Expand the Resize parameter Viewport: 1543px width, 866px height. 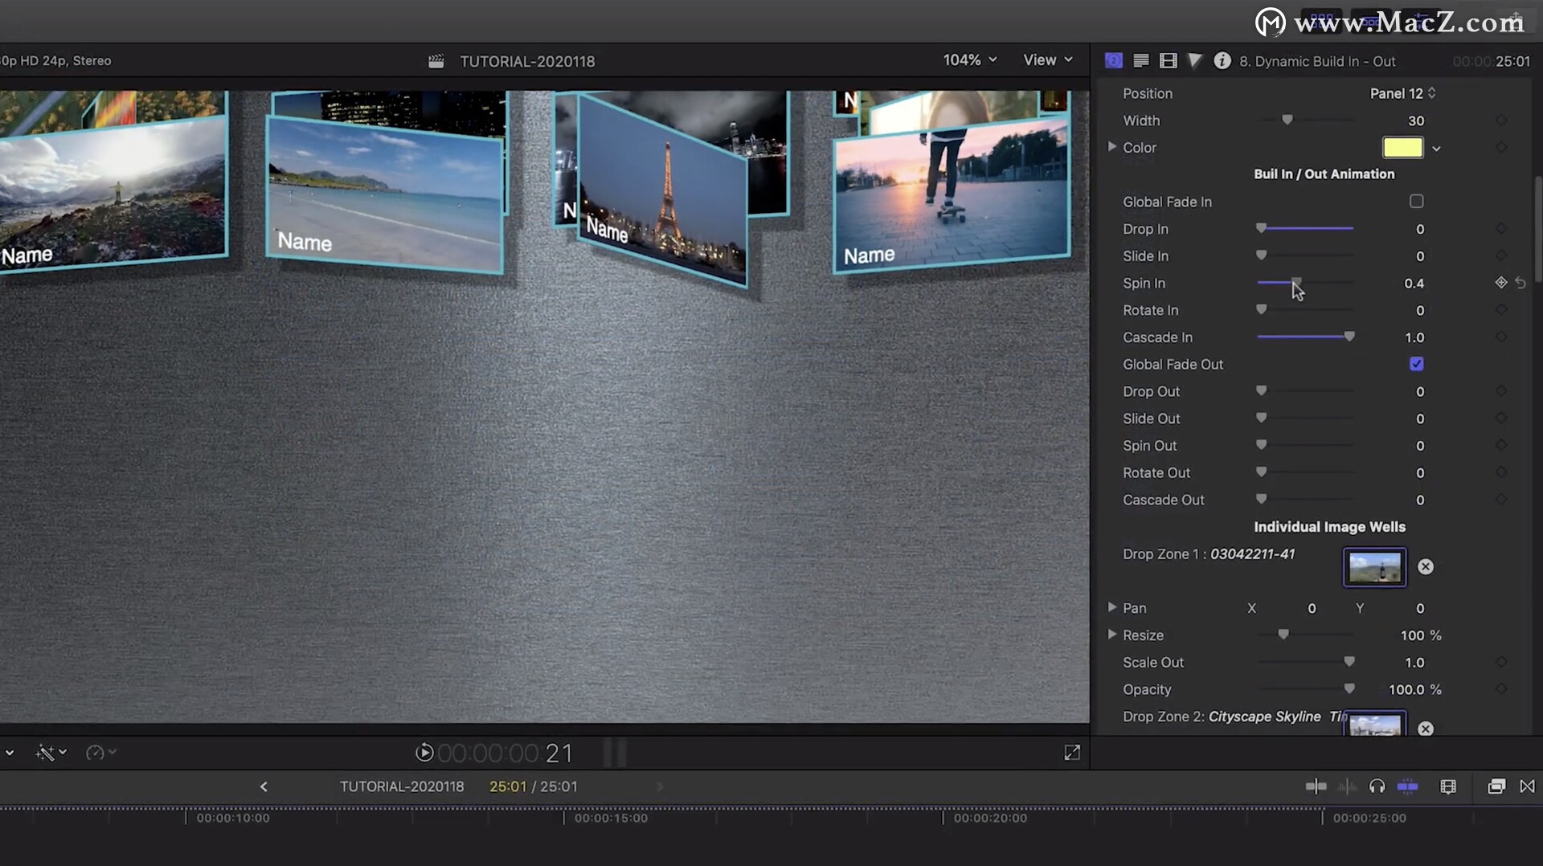(x=1112, y=635)
